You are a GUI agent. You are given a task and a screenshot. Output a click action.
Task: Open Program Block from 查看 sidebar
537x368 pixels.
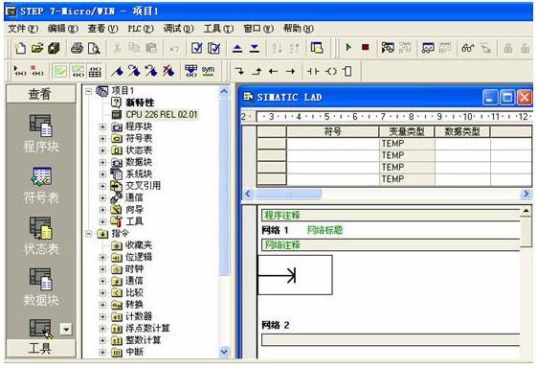pos(41,133)
